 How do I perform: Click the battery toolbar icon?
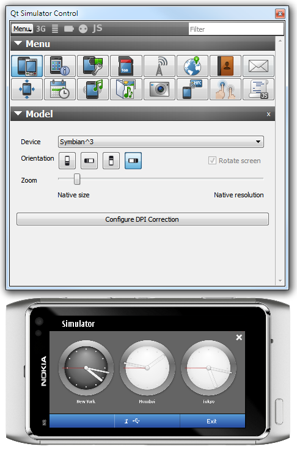tap(68, 29)
